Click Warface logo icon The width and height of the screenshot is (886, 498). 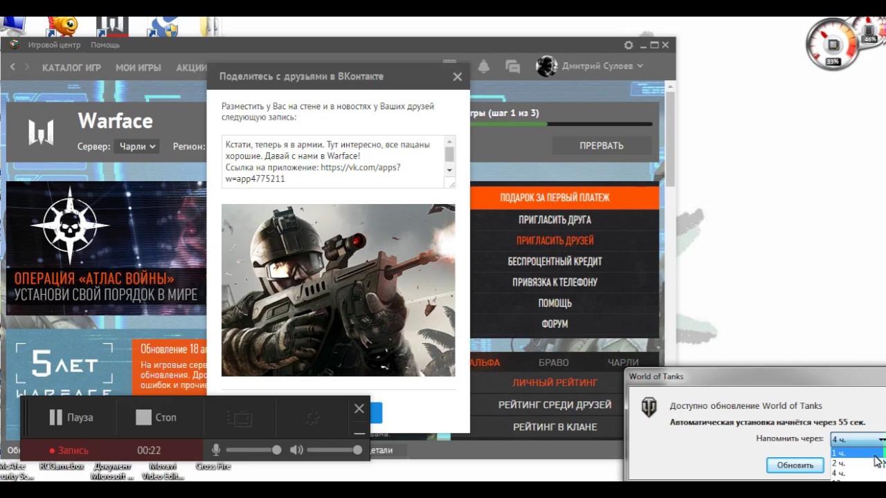[41, 132]
